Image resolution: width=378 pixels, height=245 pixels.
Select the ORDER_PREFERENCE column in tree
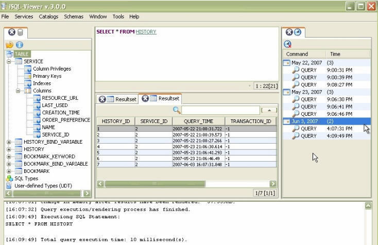[66, 120]
